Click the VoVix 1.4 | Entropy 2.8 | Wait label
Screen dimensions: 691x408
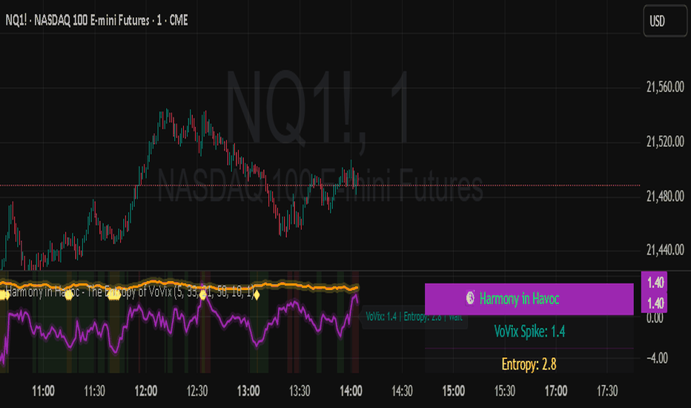pos(414,317)
